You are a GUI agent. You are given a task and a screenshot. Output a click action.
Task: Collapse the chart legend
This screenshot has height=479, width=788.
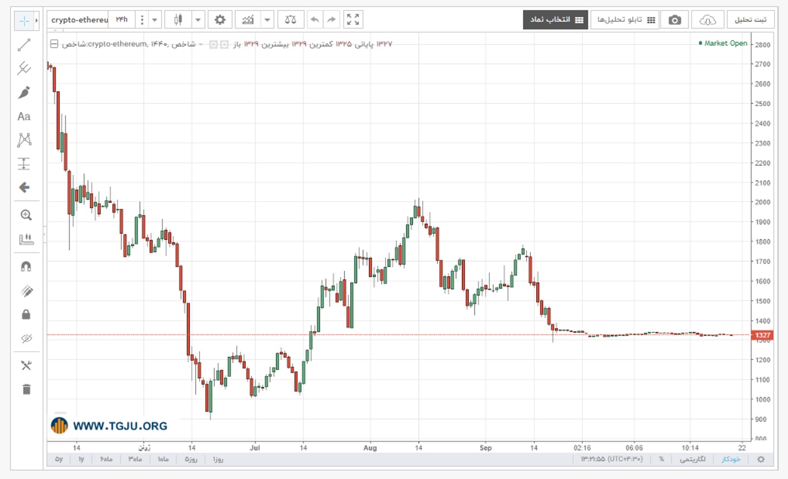54,44
